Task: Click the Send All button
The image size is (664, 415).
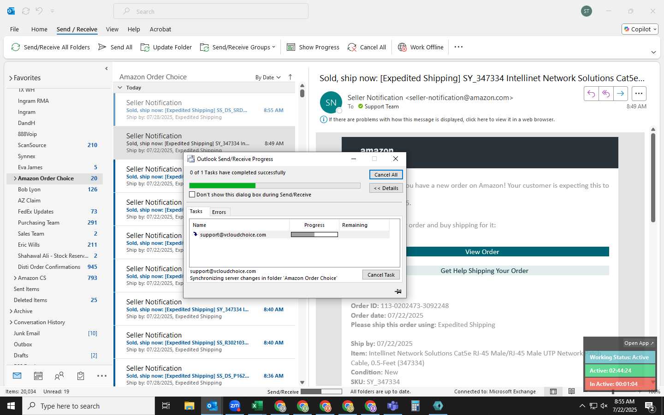Action: click(115, 47)
